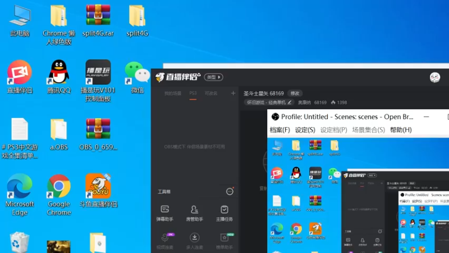Click the OBS logo in the Profile title bar
The image size is (449, 253).
pos(275,117)
